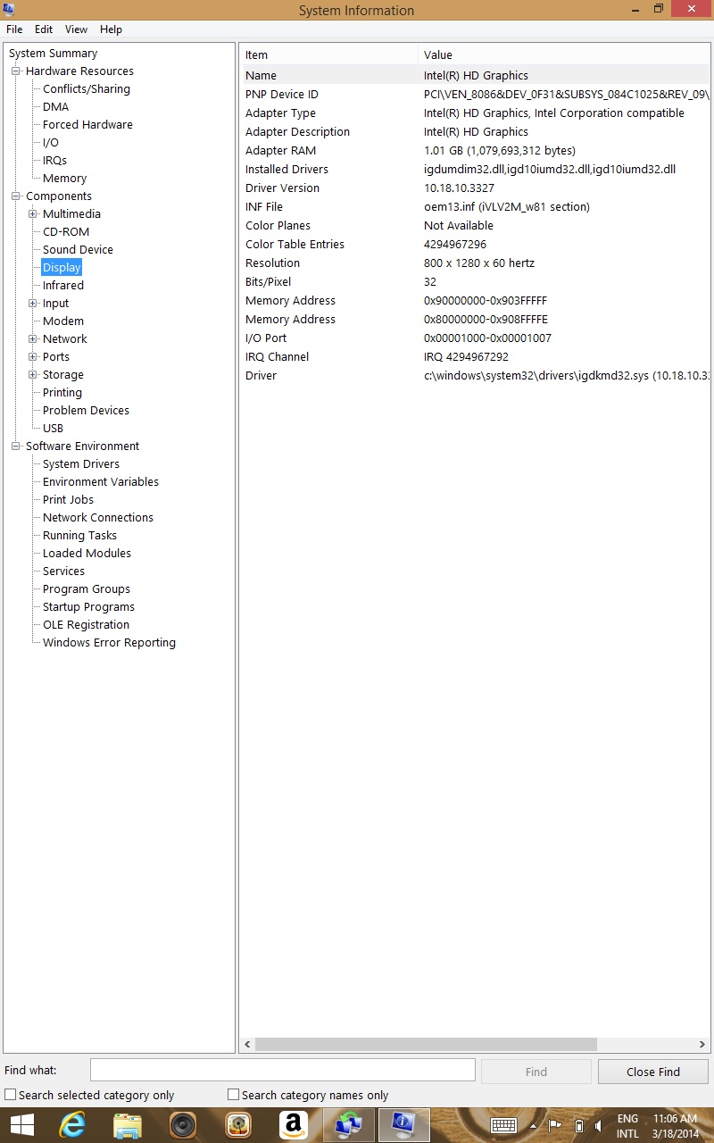
Task: Open the Action Center flag icon
Action: [x=554, y=1125]
